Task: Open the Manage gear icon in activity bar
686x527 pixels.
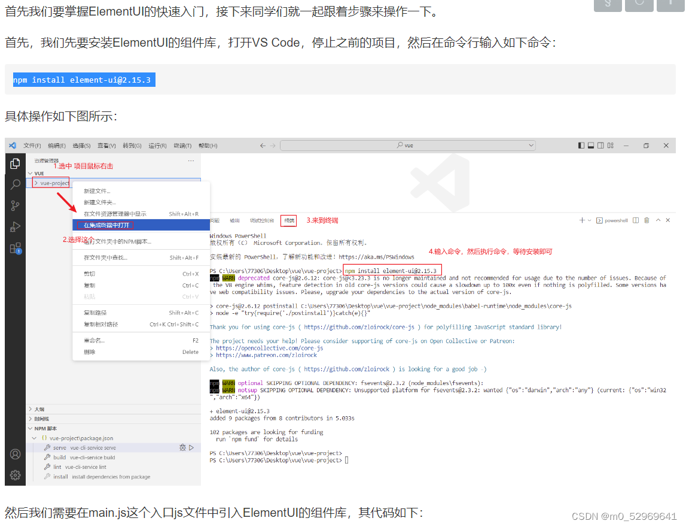Action: 16,475
